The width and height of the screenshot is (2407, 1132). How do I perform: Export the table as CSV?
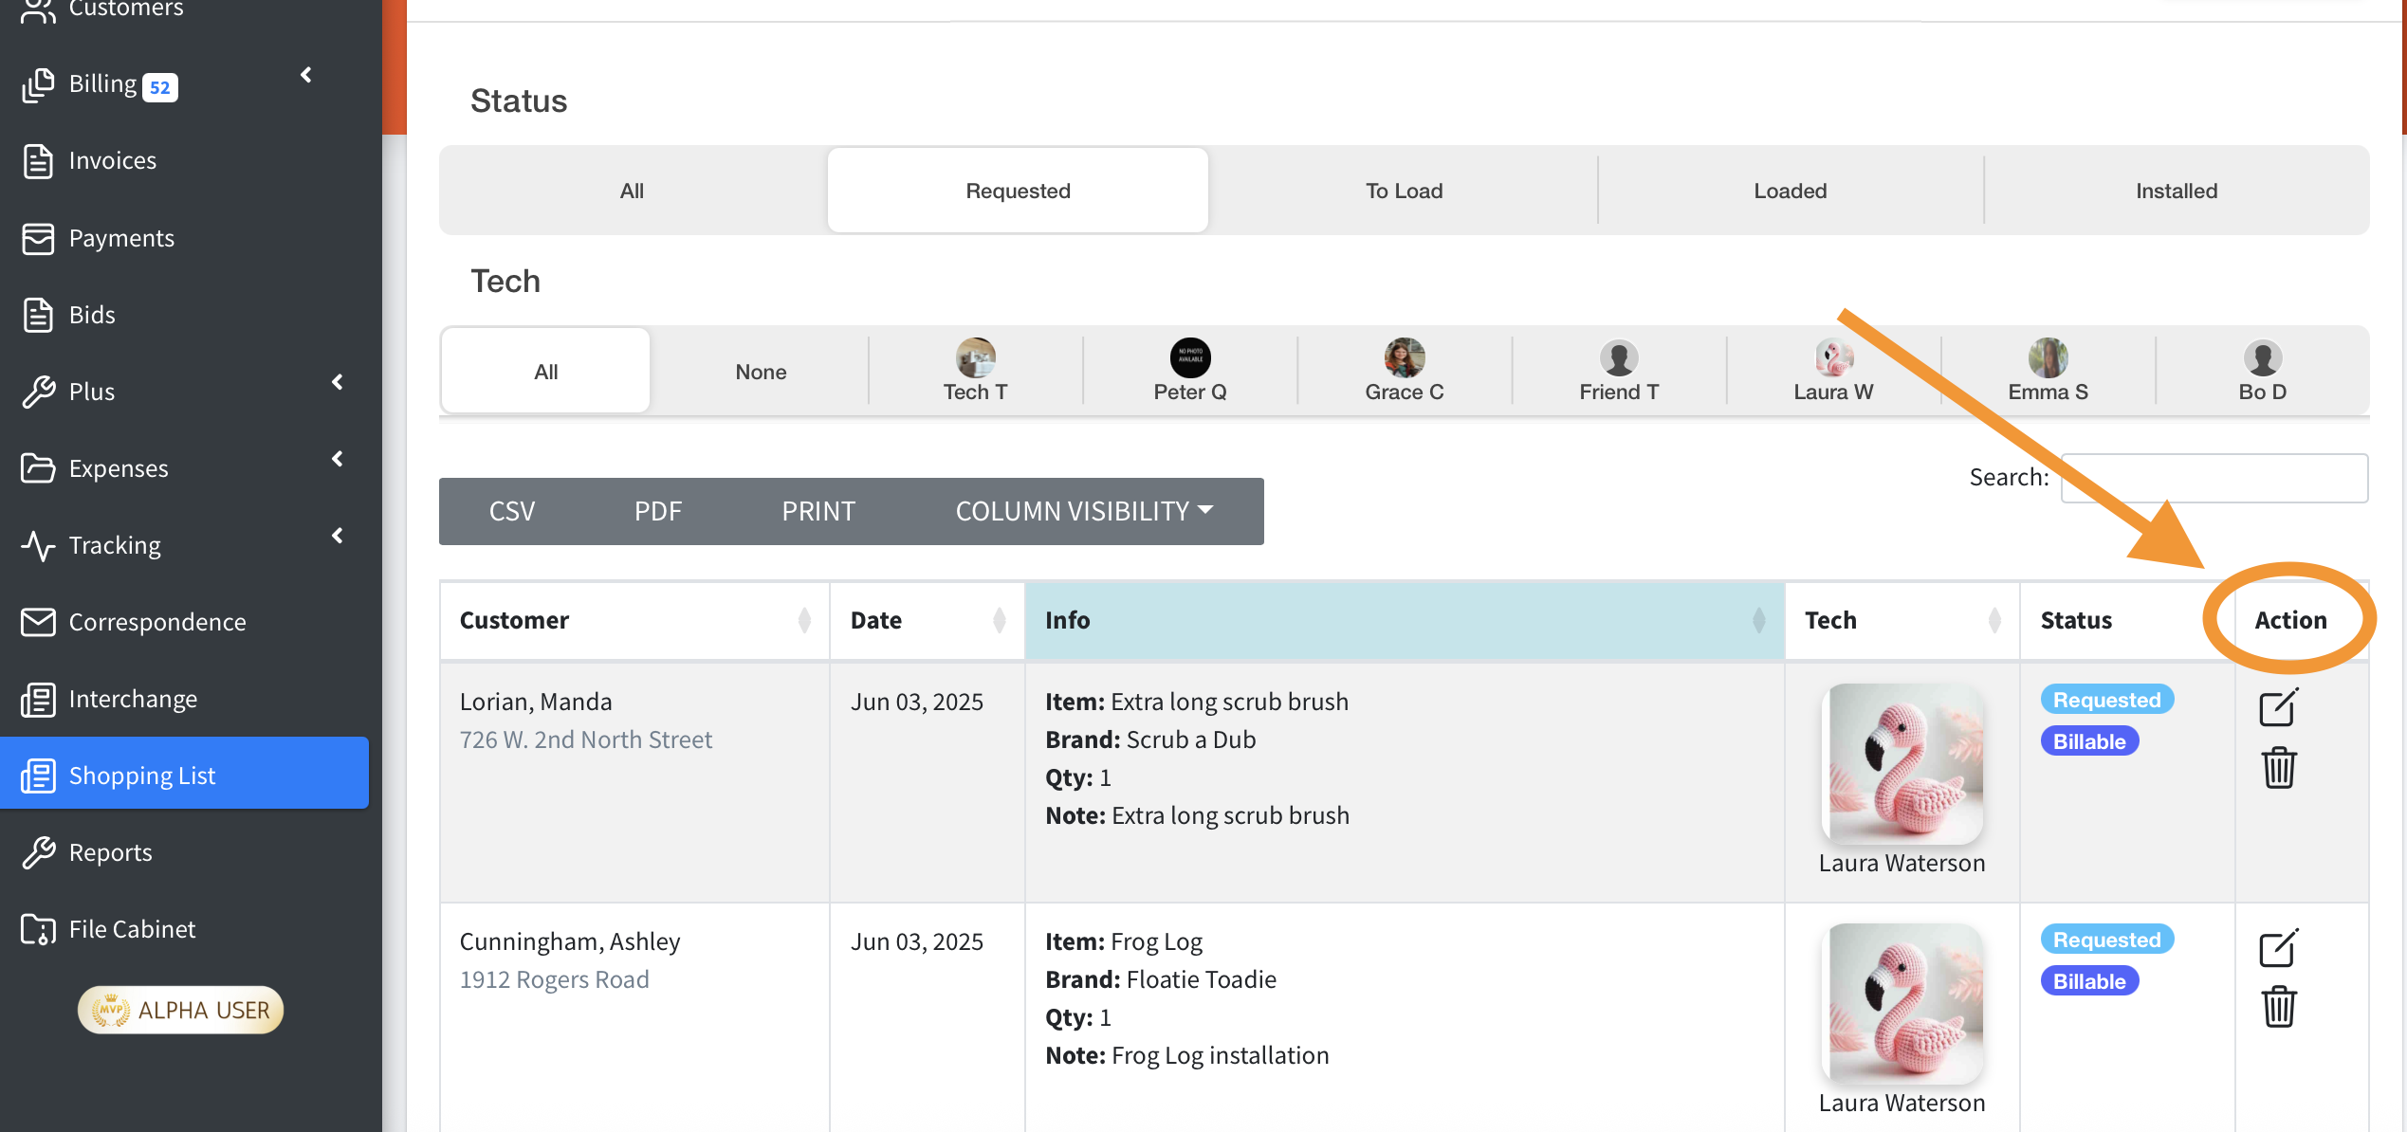pyautogui.click(x=512, y=511)
